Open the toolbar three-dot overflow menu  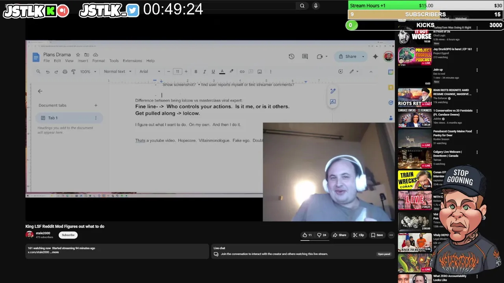pos(271,72)
